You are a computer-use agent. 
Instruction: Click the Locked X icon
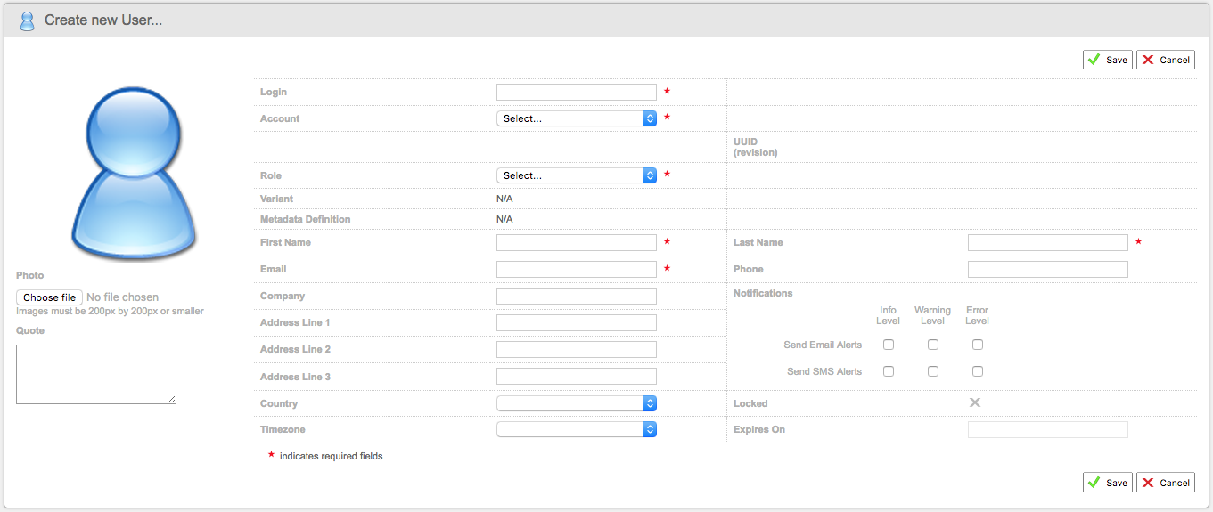pos(975,402)
